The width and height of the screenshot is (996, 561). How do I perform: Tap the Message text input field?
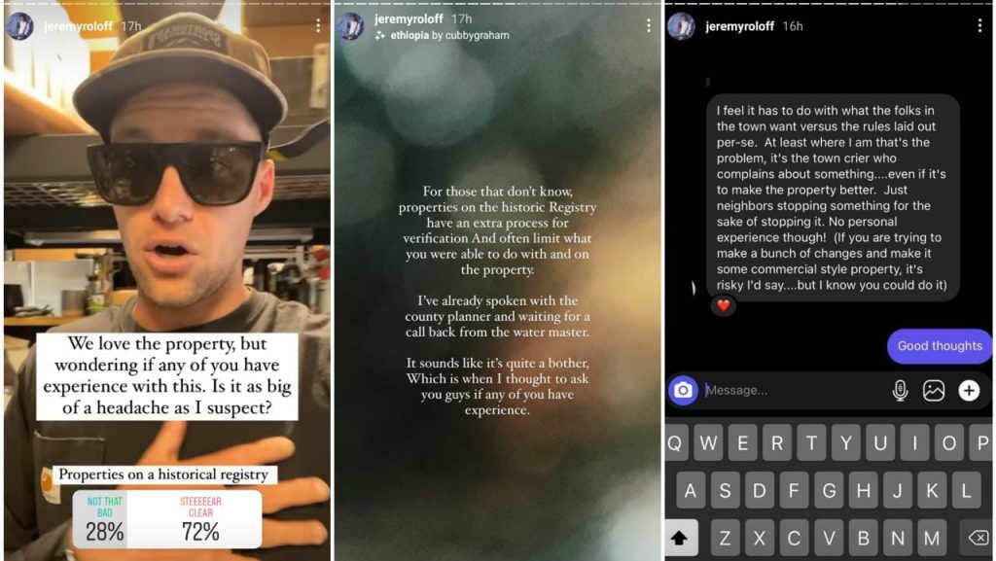point(794,390)
